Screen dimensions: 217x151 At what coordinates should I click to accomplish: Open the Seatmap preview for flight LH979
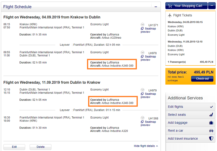click(x=148, y=95)
